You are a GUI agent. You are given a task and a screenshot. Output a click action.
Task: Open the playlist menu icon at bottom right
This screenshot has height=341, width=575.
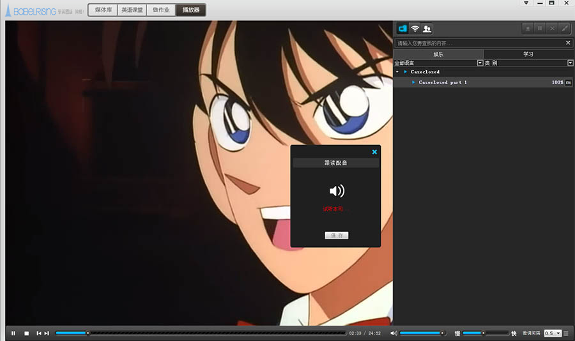coord(566,333)
